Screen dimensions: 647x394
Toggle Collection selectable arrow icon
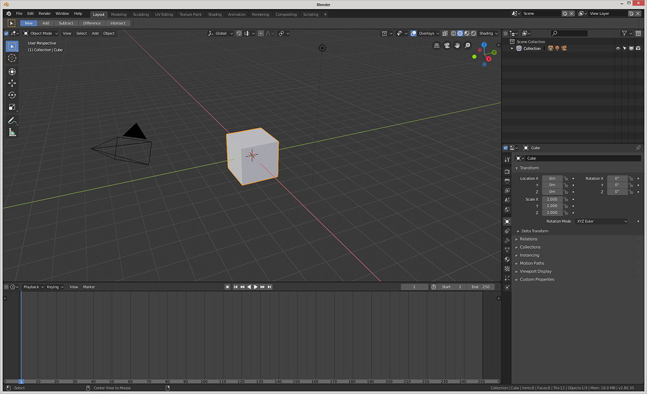tap(625, 49)
